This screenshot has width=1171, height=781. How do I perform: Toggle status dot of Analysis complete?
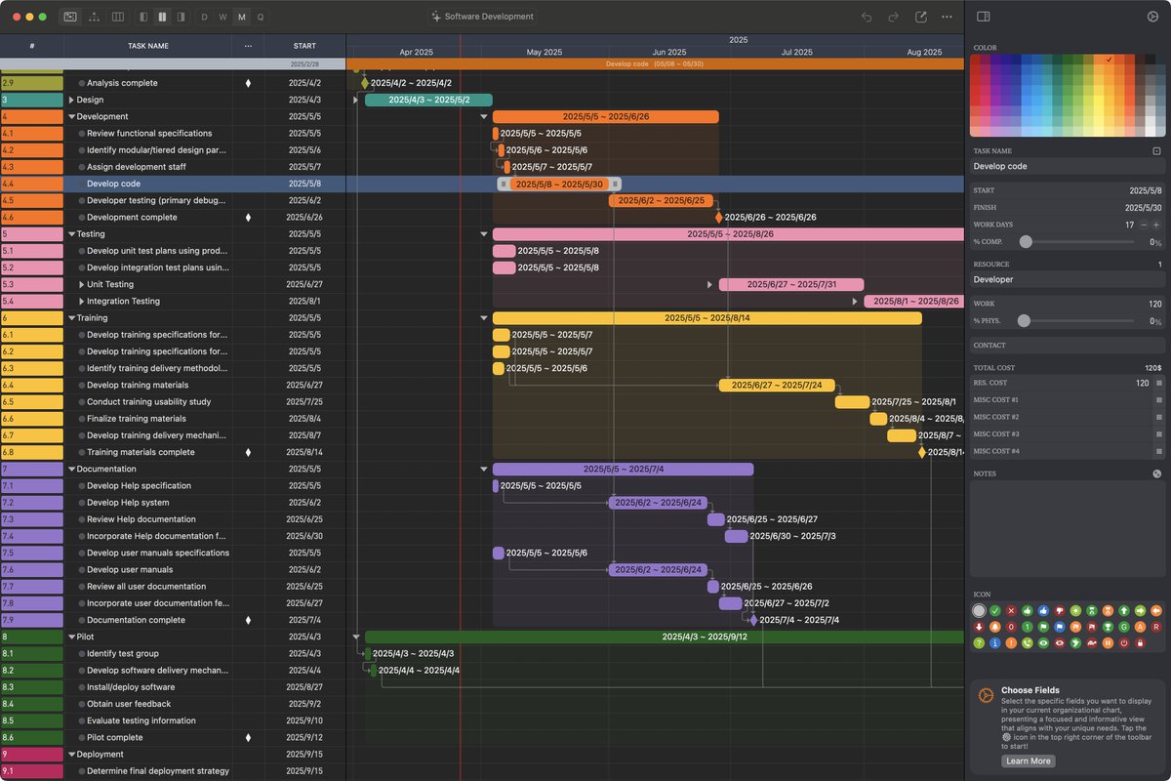82,83
